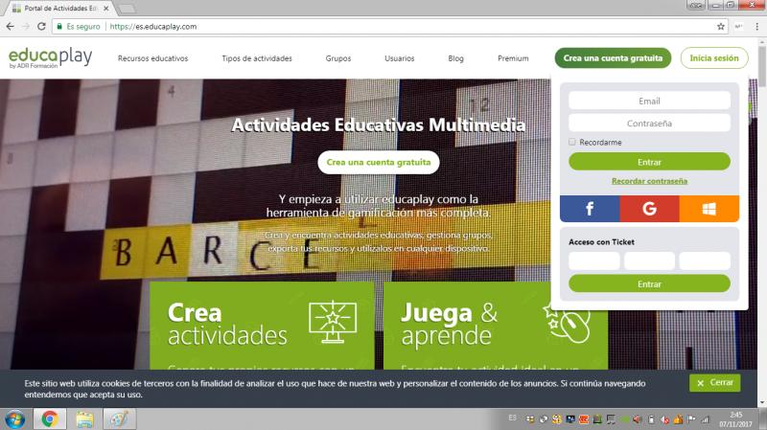
Task: Go to Usuarios menu item
Action: (399, 58)
